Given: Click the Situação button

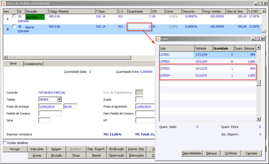Looking at the screenshot, I should click(56, 155).
